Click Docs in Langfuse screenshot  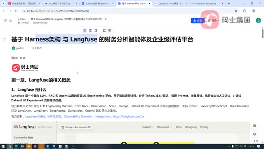tap(179, 127)
